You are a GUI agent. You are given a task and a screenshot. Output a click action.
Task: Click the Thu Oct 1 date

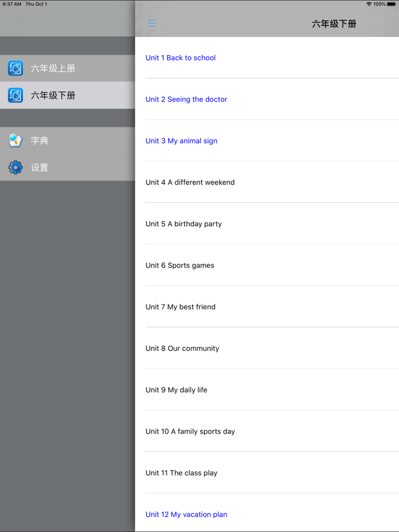tap(36, 4)
